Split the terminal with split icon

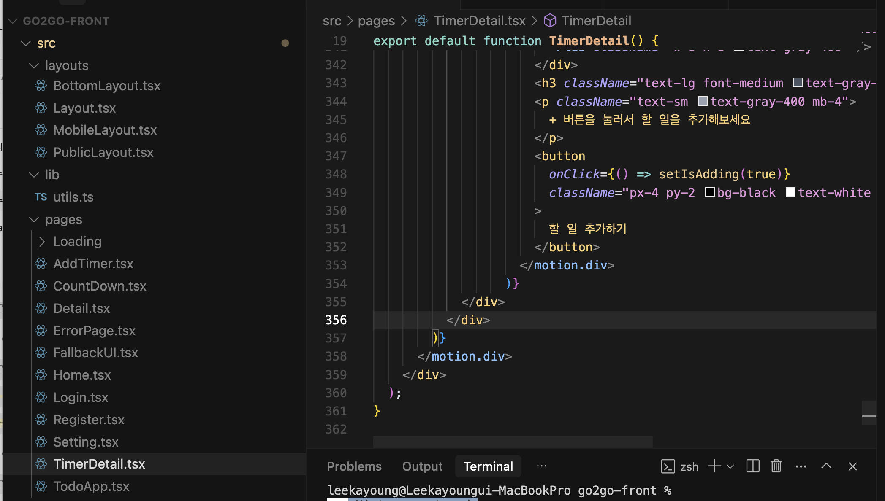753,466
